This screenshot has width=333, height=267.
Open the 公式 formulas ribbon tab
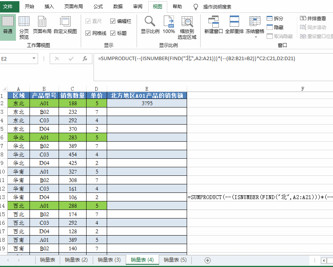(98, 7)
